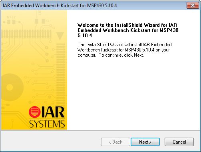Click the 'To continue, click Next' paragraph
Viewport: 201px width, 152px height.
coord(125,50)
